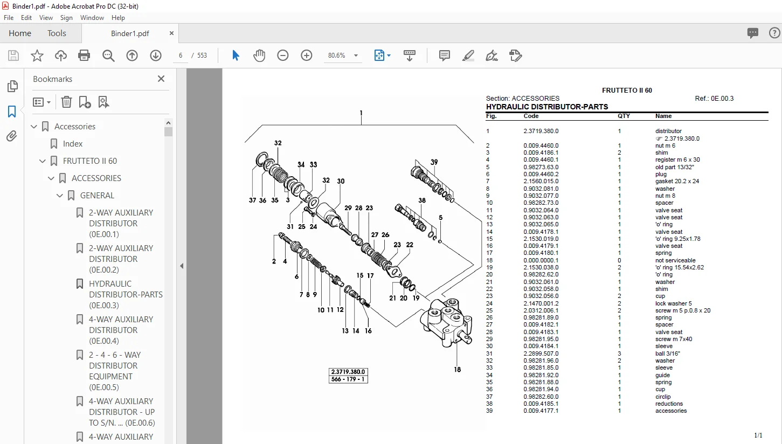Open 2-WAY AUXILIARY DISTRIBUTOR (0E.00.1) bookmark

pos(121,224)
